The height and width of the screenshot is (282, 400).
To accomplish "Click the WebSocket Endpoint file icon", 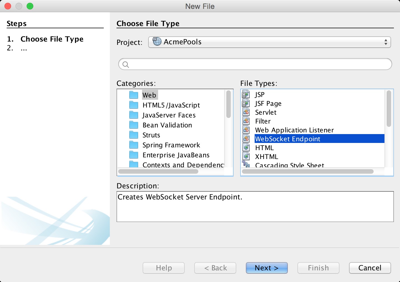I will click(246, 139).
